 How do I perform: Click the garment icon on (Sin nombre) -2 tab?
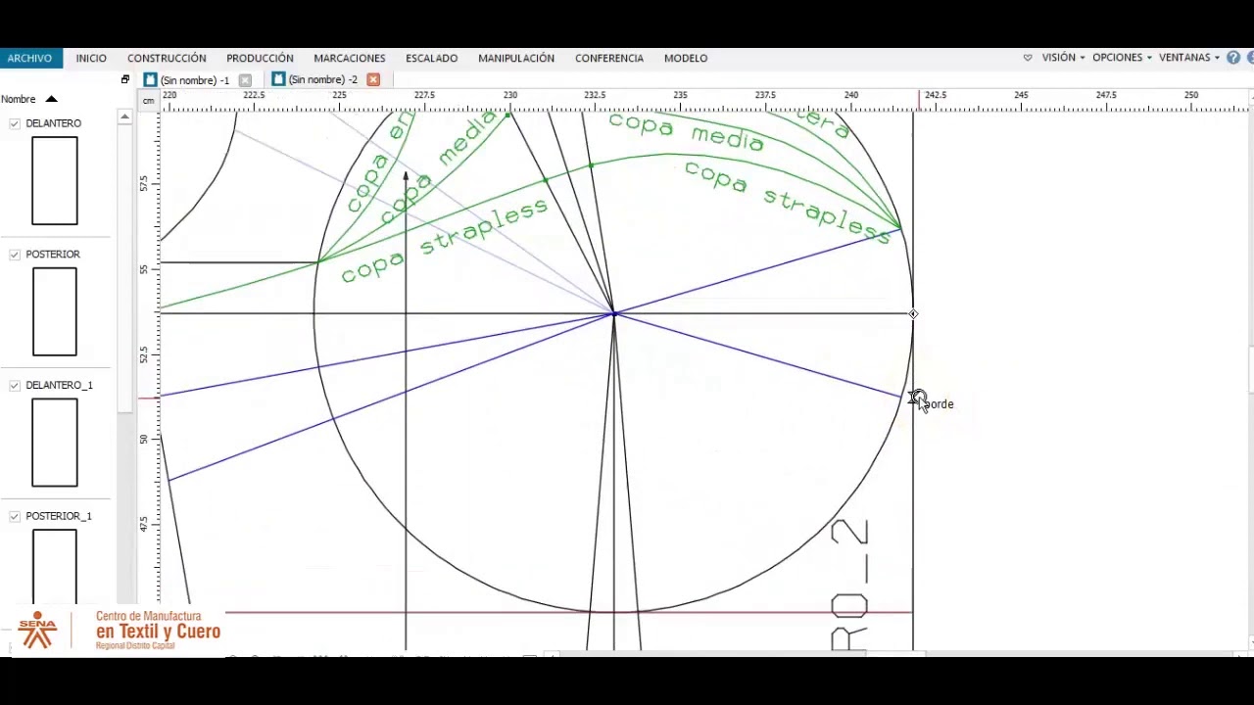(x=278, y=79)
